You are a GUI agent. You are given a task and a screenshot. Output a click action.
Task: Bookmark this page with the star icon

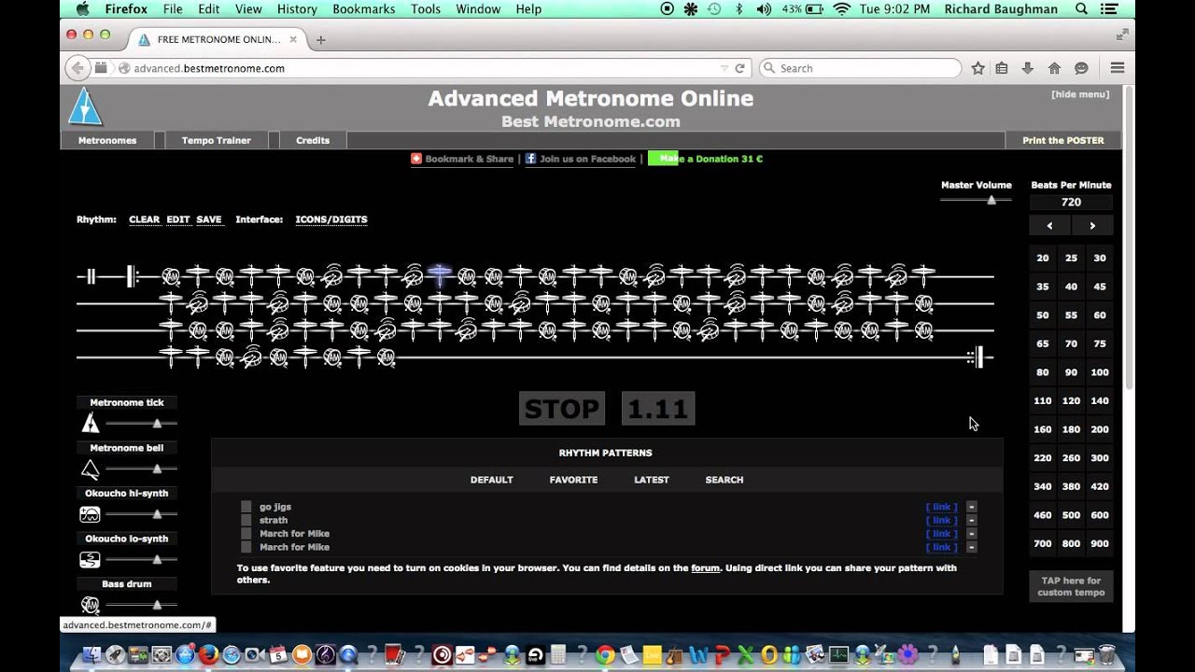977,68
